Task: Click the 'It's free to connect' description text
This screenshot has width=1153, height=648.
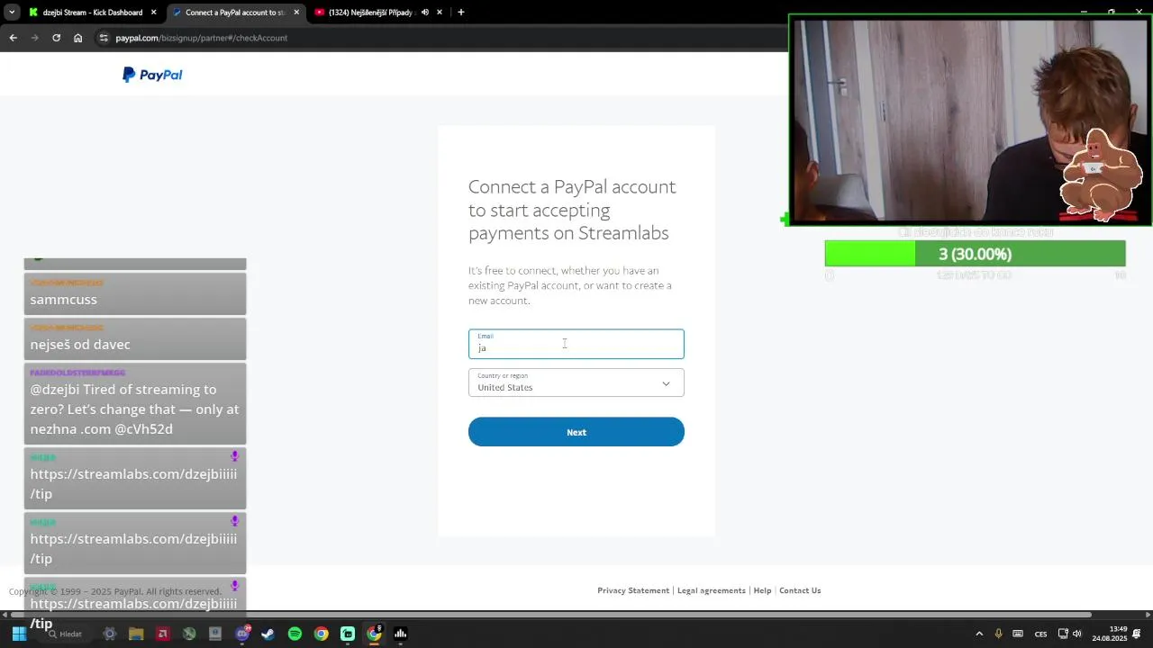Action: click(570, 285)
